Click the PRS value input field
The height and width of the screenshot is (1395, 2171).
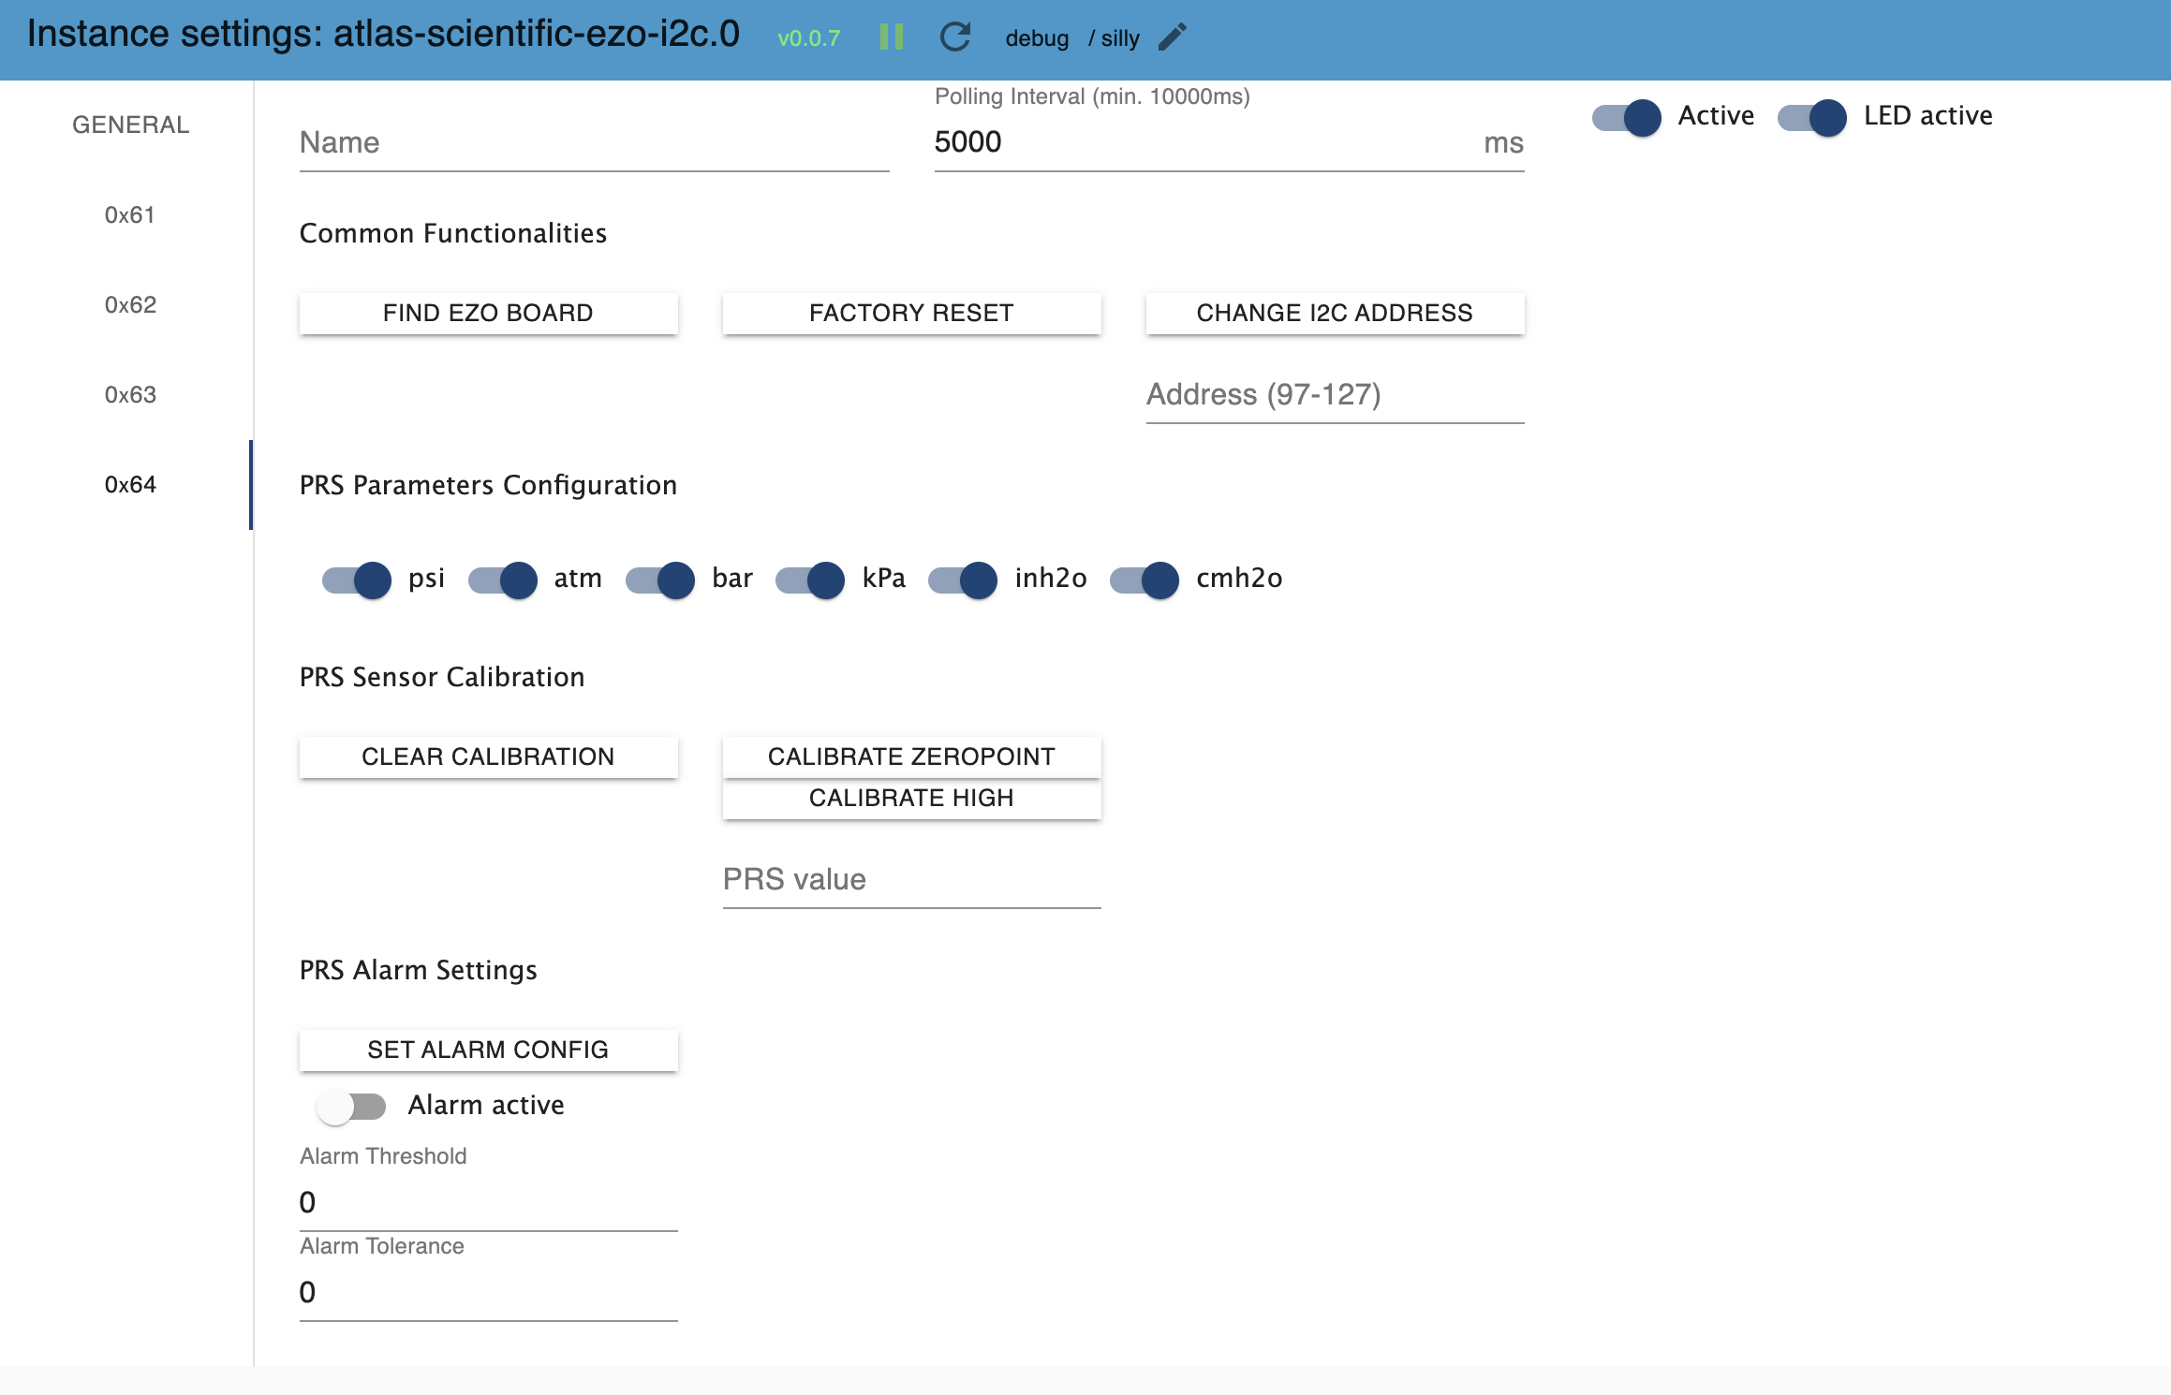point(911,878)
